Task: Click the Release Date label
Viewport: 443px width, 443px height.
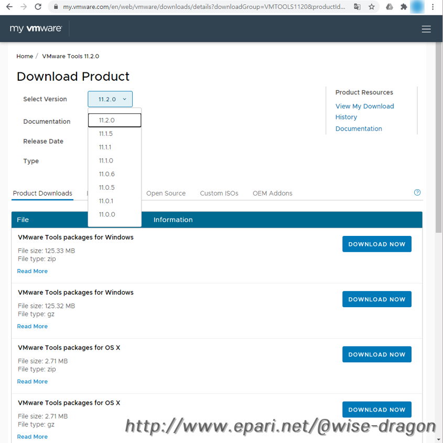Action: (43, 141)
